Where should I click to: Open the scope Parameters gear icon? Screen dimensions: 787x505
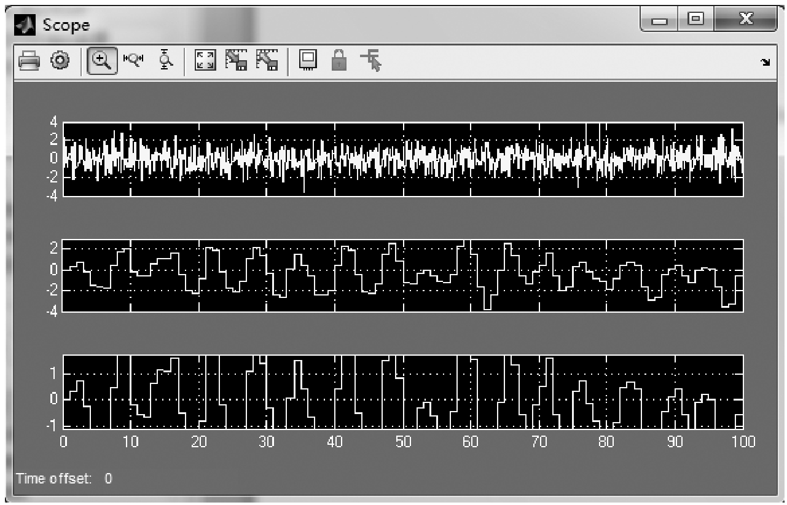click(x=60, y=61)
